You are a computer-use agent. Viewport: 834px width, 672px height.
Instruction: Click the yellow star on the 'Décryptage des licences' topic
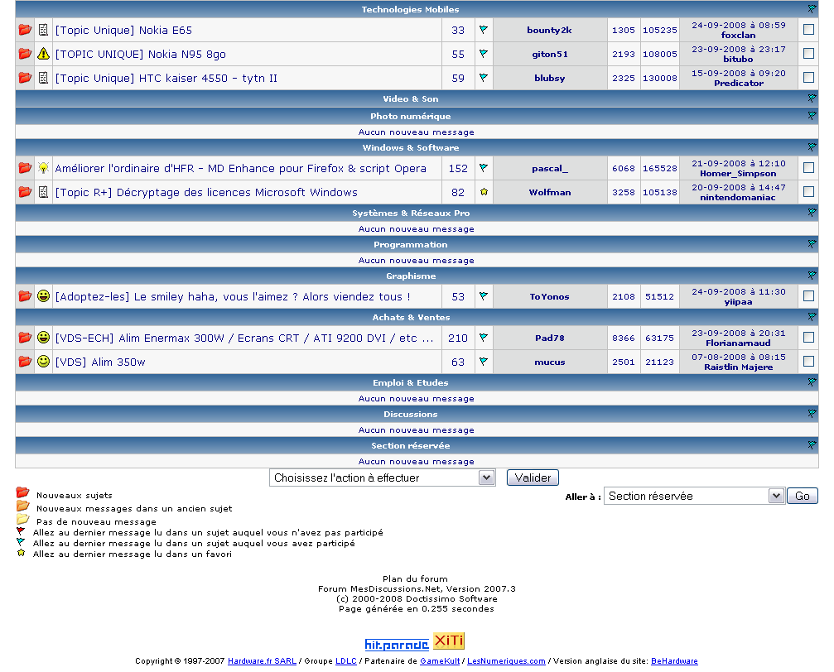pos(484,192)
